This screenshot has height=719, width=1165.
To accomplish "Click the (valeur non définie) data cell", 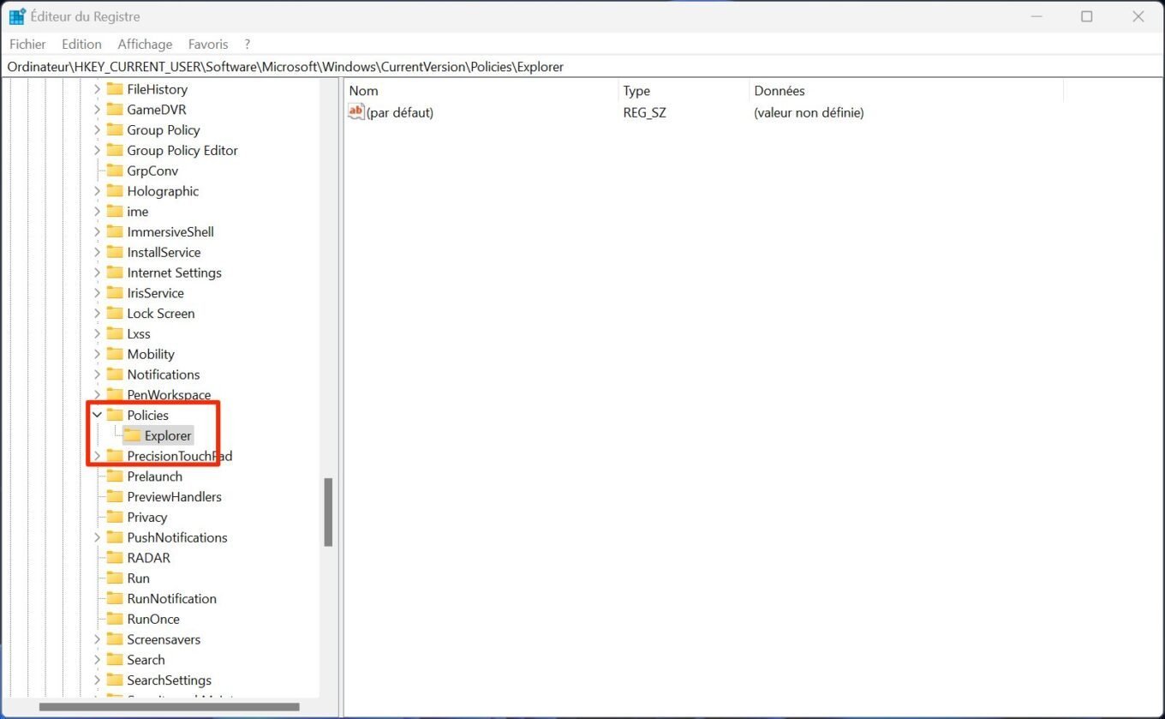I will 809,112.
